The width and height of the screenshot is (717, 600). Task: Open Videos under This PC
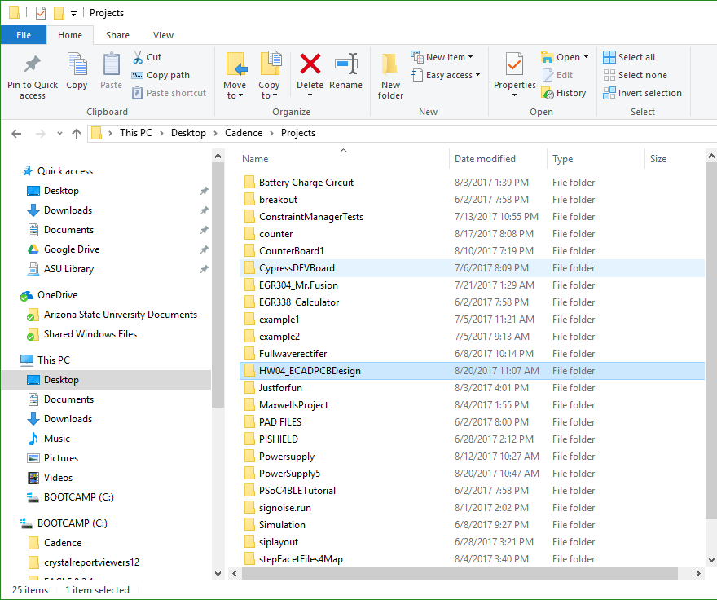[x=58, y=478]
